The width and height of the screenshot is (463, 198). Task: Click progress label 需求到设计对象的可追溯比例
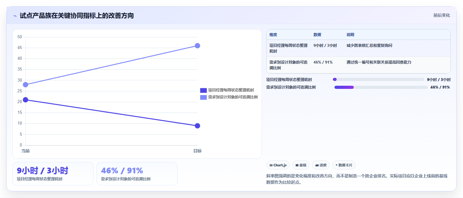pos(291,87)
